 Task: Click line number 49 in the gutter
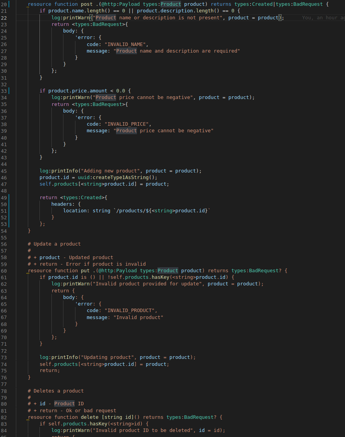pyautogui.click(x=4, y=198)
